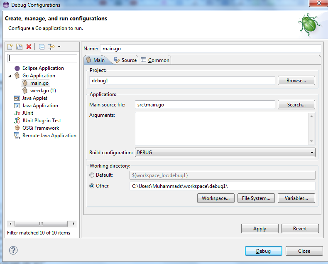Click the configuration filter text box
Viewport: 328px width, 264px height.
pos(42,58)
